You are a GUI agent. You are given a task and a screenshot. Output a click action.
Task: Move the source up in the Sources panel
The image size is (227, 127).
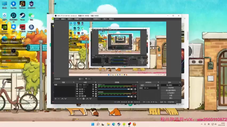click(x=87, y=99)
